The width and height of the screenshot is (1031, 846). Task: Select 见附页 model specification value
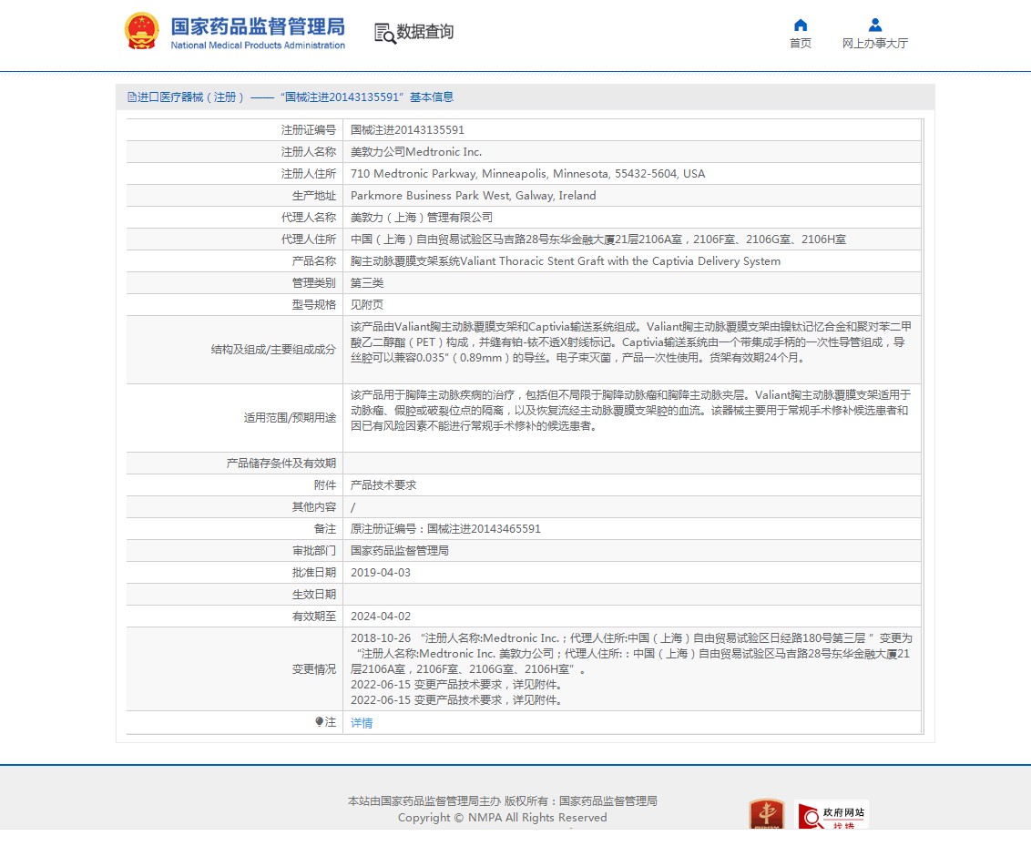[x=367, y=304]
